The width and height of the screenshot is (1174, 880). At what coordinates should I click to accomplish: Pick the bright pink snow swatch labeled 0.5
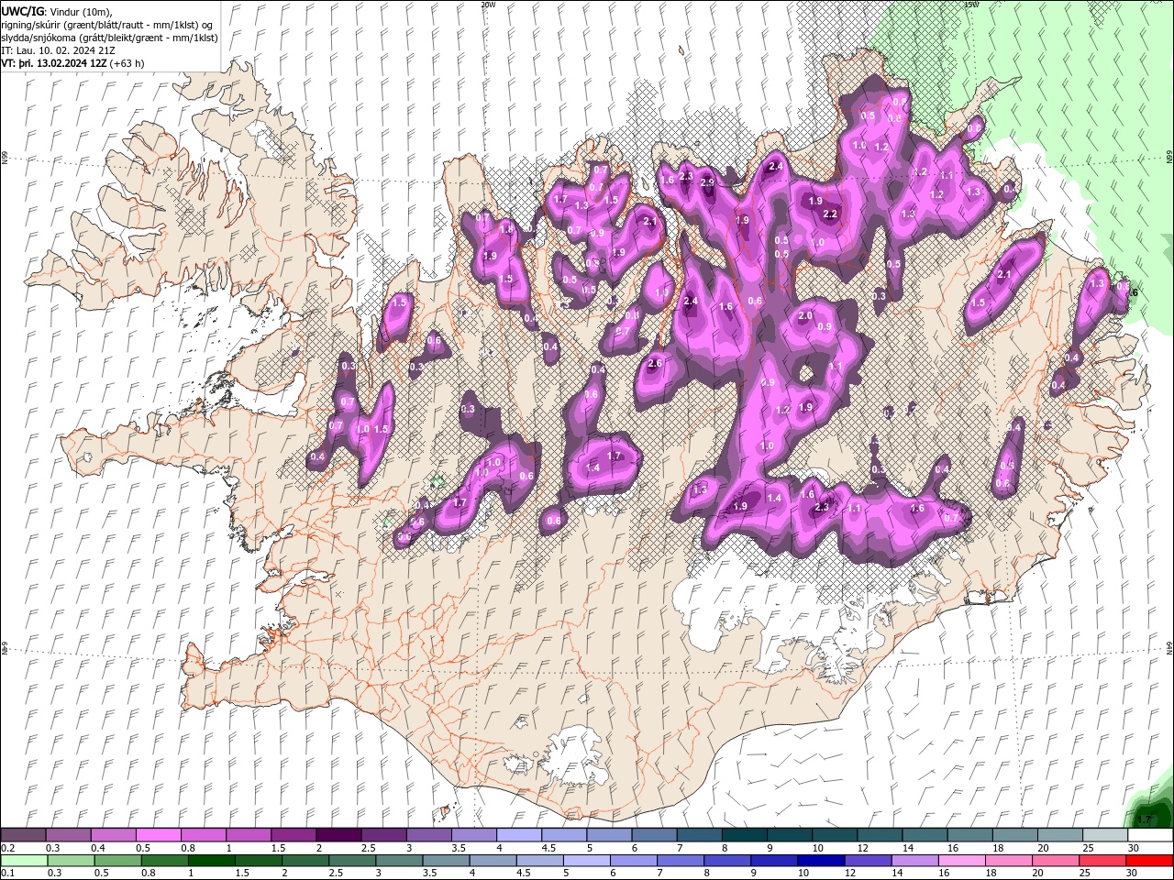pos(158,835)
